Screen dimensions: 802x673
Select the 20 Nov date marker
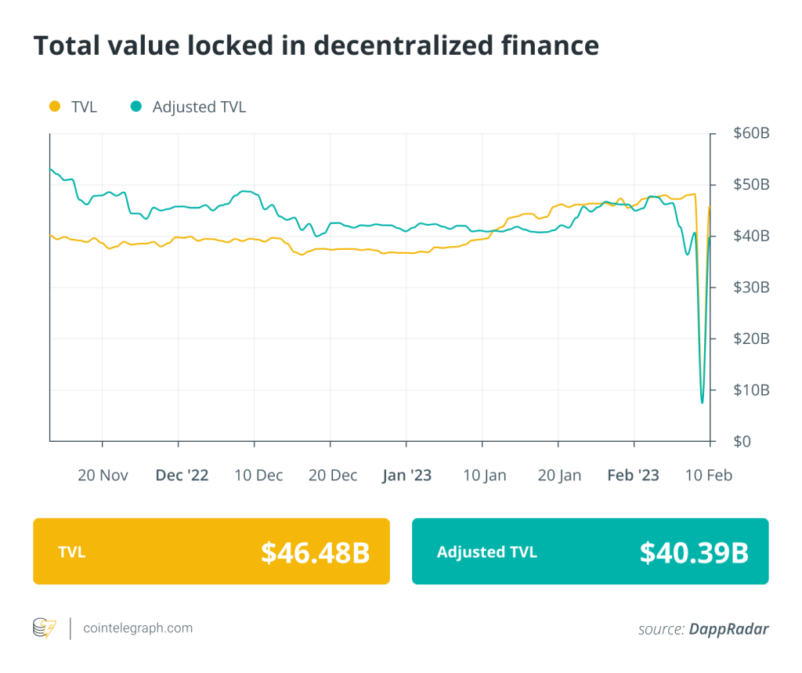tap(103, 476)
